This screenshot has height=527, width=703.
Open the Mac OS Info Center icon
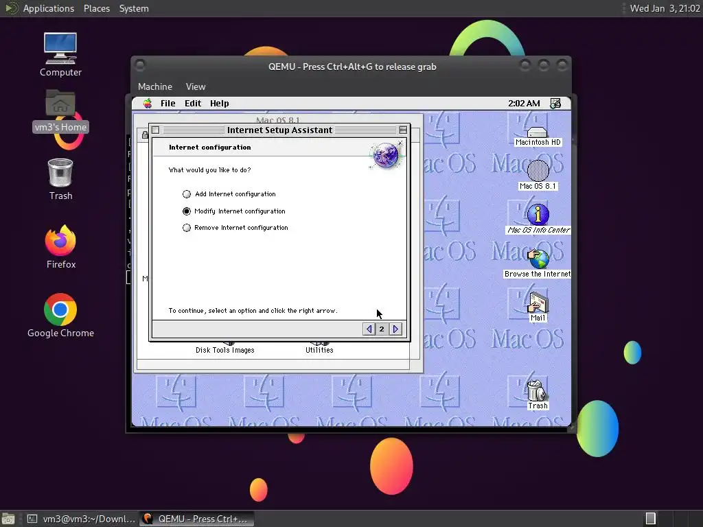(x=538, y=219)
